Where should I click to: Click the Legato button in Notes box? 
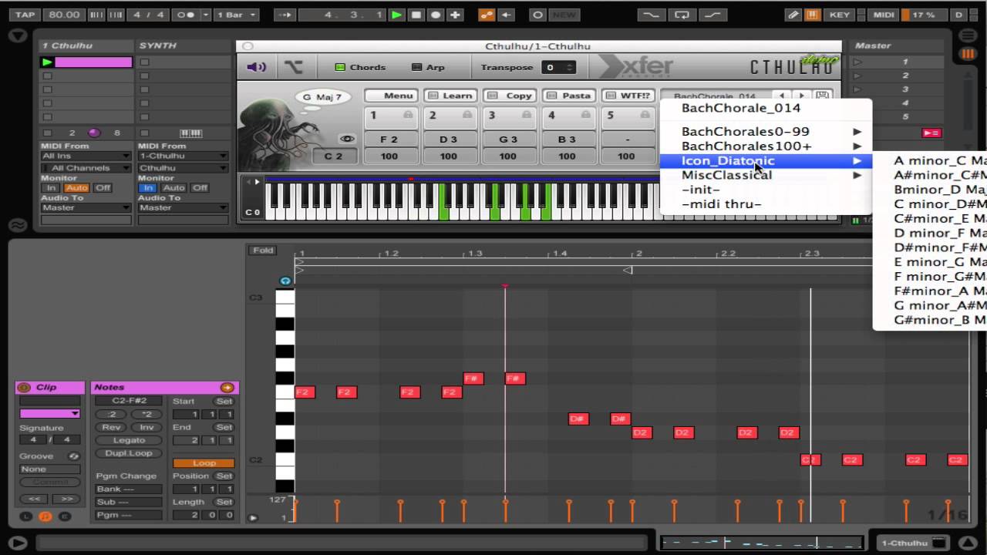(x=129, y=440)
